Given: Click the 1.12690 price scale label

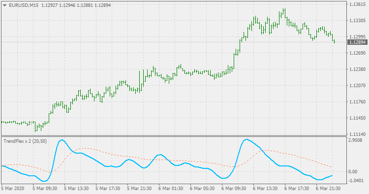Looking at the screenshot, I should coord(358,53).
